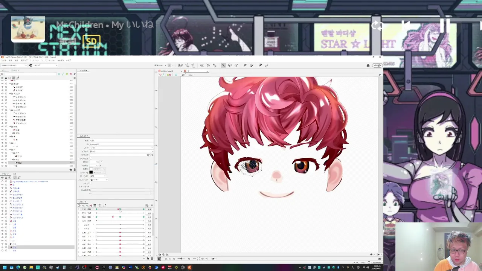
Task: Click the curved arrow tool in toolbar
Action: point(267,65)
